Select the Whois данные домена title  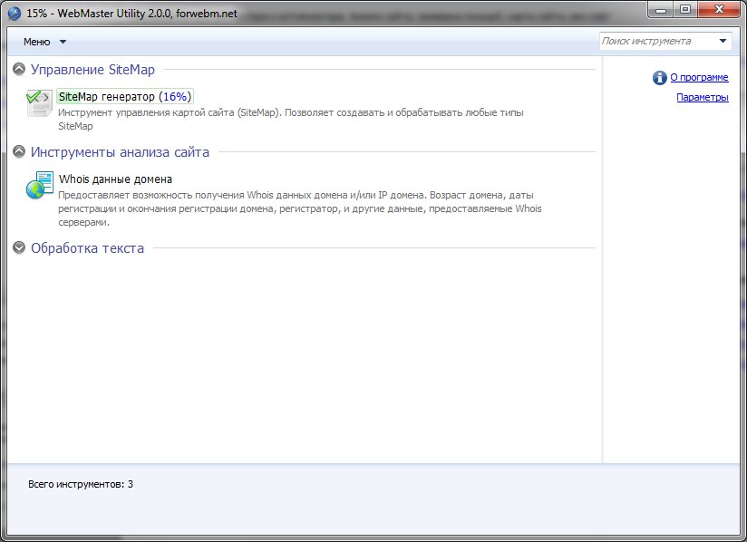pyautogui.click(x=115, y=179)
